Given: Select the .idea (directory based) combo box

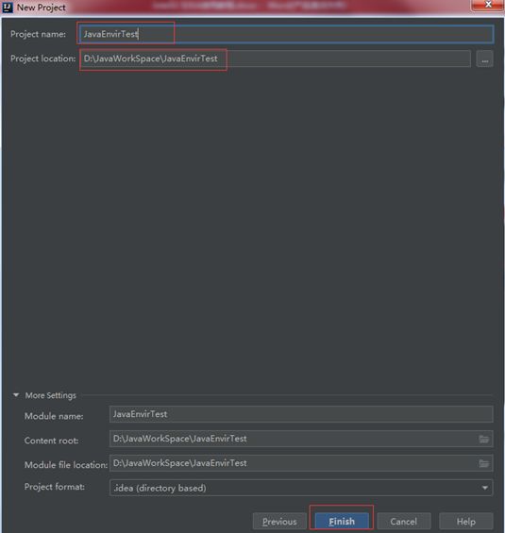Looking at the screenshot, I should pos(301,488).
